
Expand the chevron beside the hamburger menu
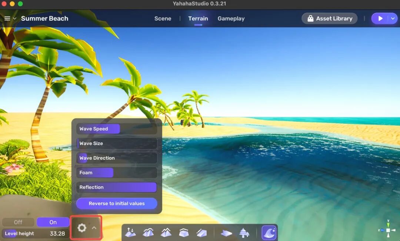point(14,19)
